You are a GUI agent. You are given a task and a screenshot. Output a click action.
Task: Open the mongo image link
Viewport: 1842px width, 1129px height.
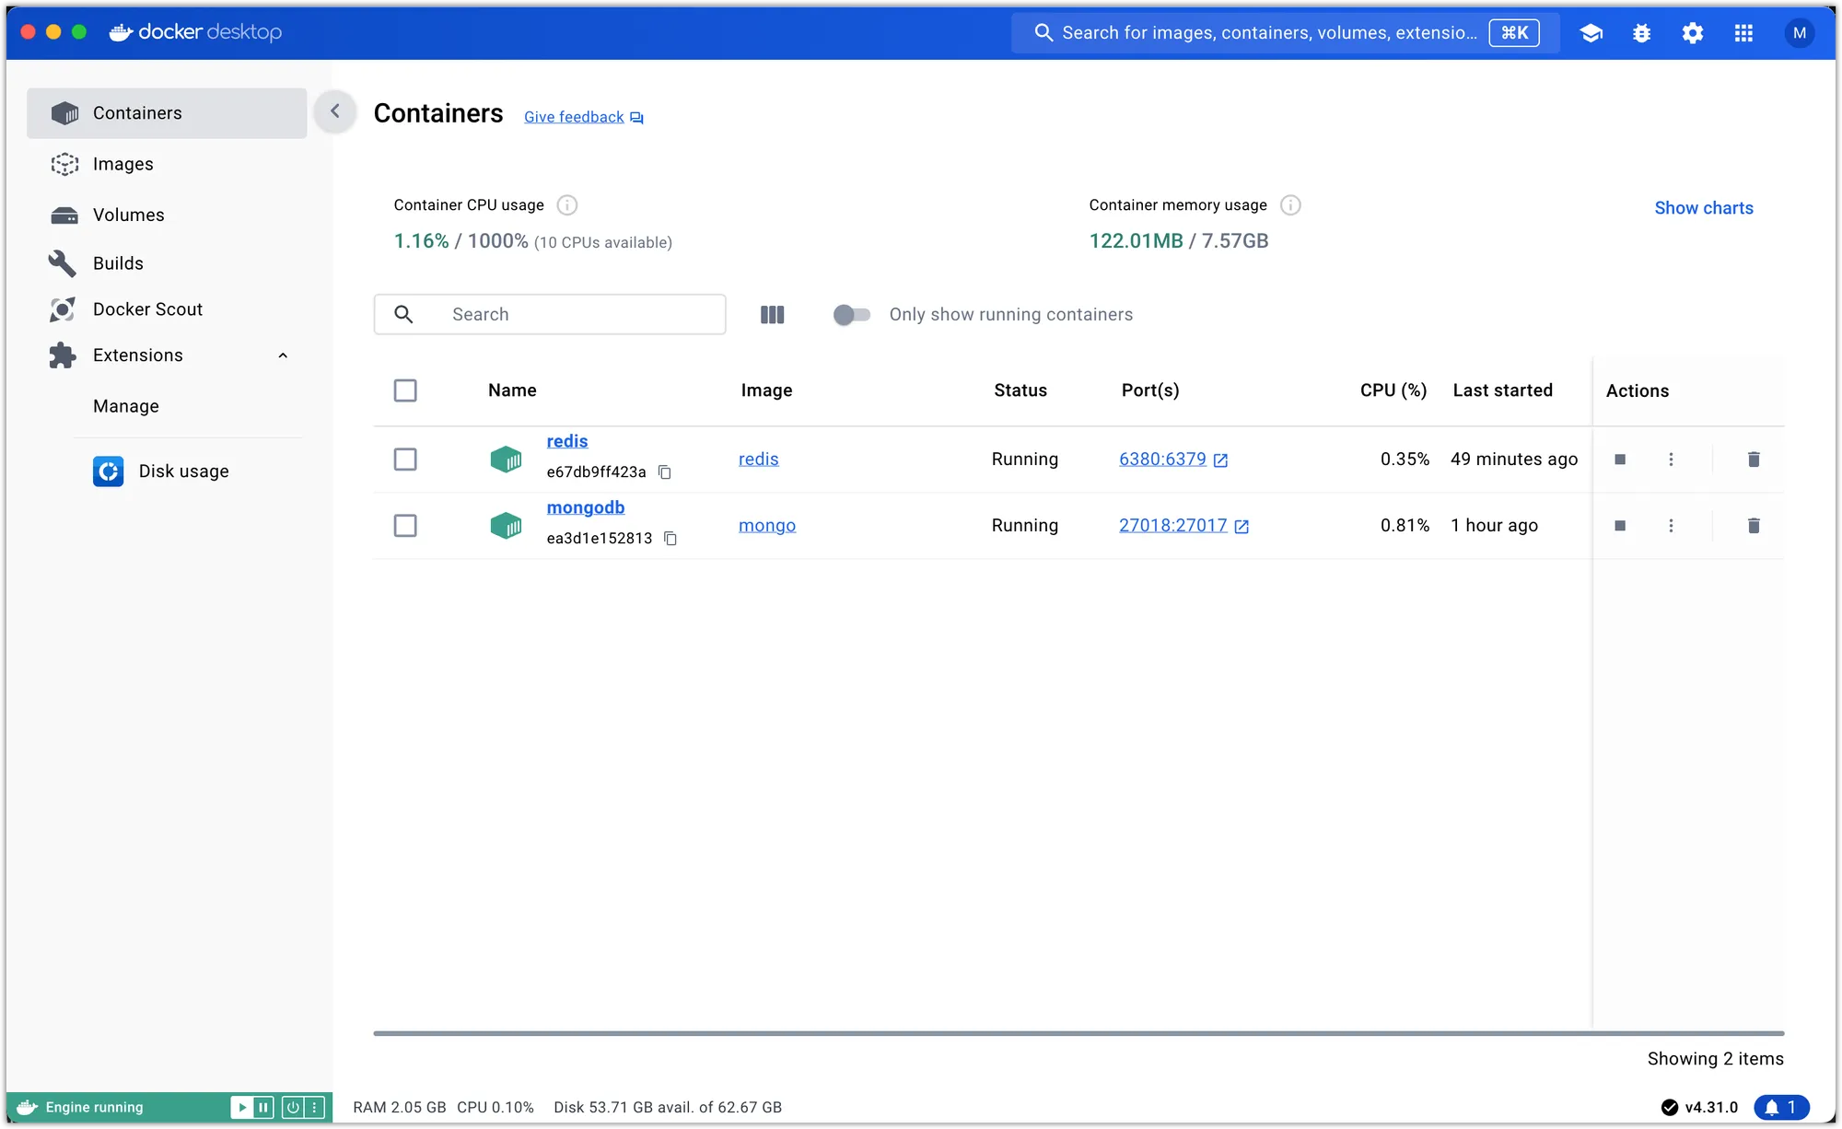767,526
